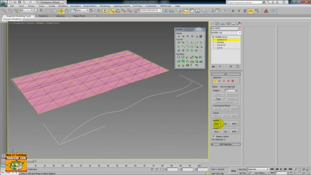Switch to the Object Paint ribbon tab

(x=79, y=16)
